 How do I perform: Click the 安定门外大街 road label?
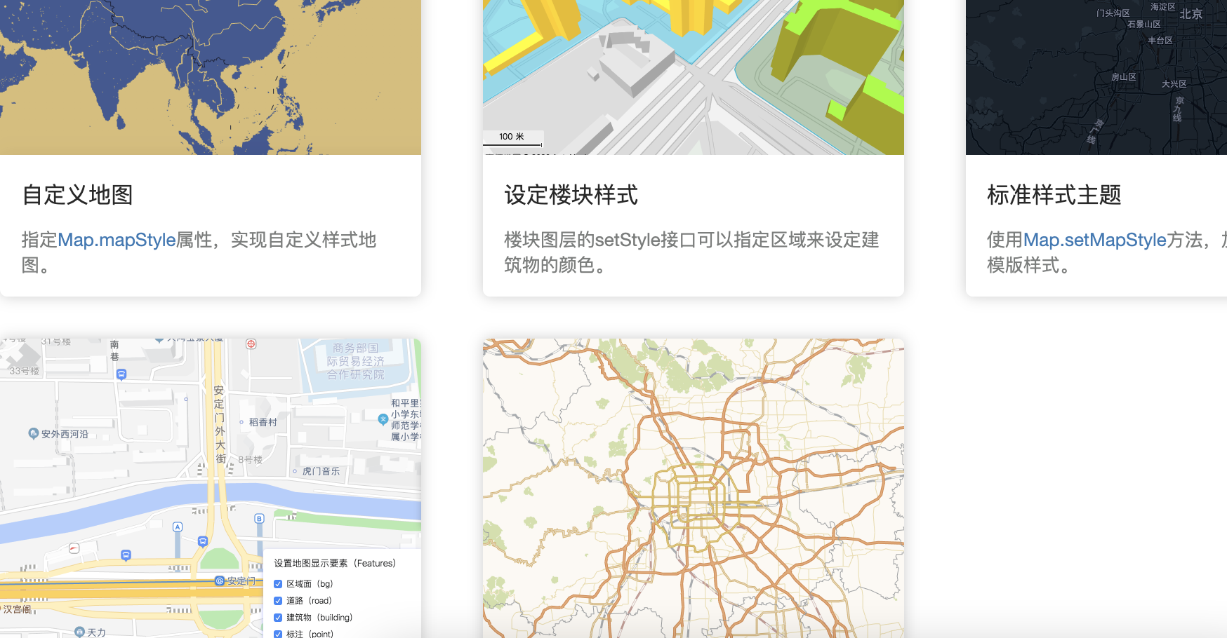220,424
